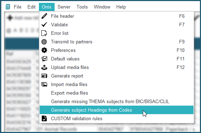Click the Error list document icon
Image resolution: width=201 pixels, height=133 pixels.
click(x=44, y=33)
